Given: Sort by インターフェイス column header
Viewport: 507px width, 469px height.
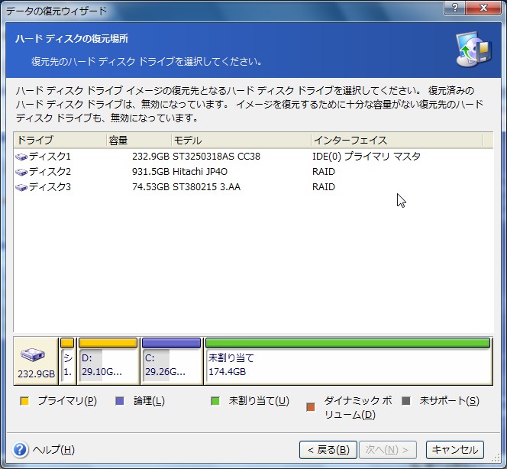Looking at the screenshot, I should [397, 141].
